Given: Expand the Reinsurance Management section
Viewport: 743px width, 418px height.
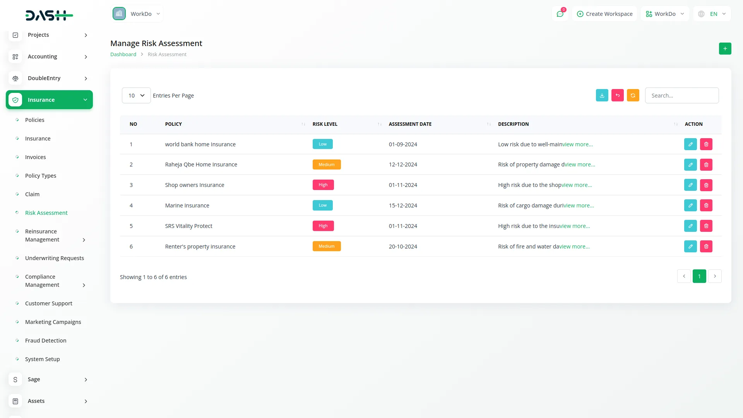Looking at the screenshot, I should point(42,235).
